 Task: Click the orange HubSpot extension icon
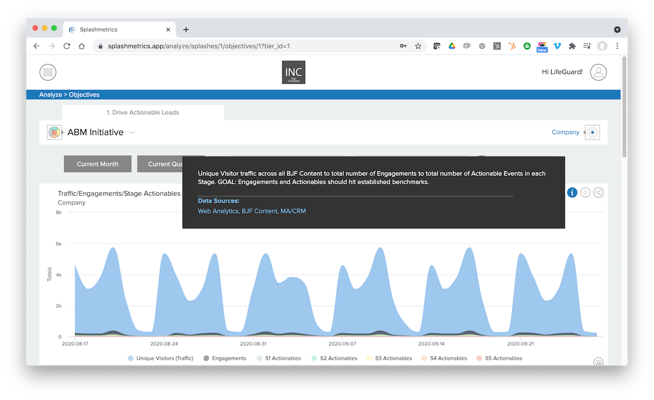[x=512, y=46]
